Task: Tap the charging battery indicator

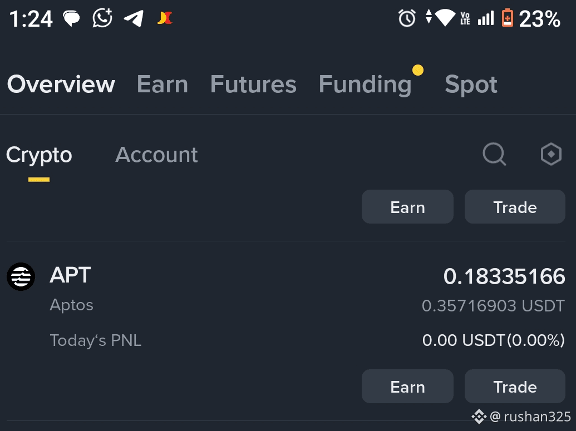Action: pyautogui.click(x=507, y=18)
